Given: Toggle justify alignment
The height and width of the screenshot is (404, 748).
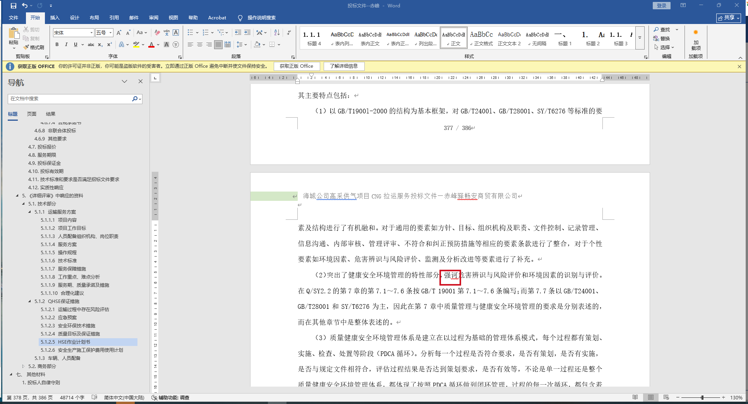Looking at the screenshot, I should tap(218, 45).
